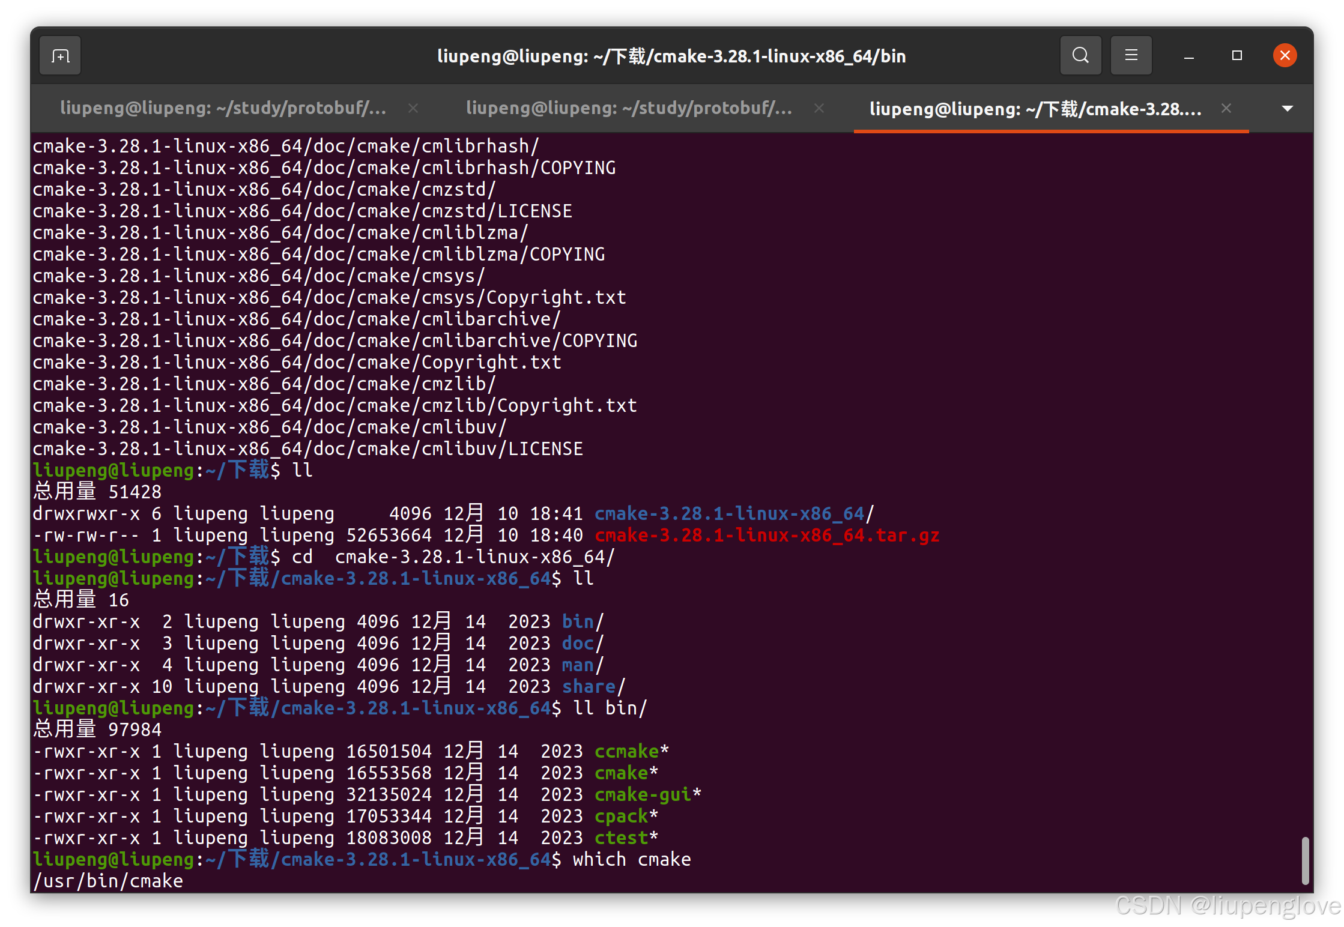
Task: Click the file size 32135024 of cmake-gui
Action: (x=389, y=794)
